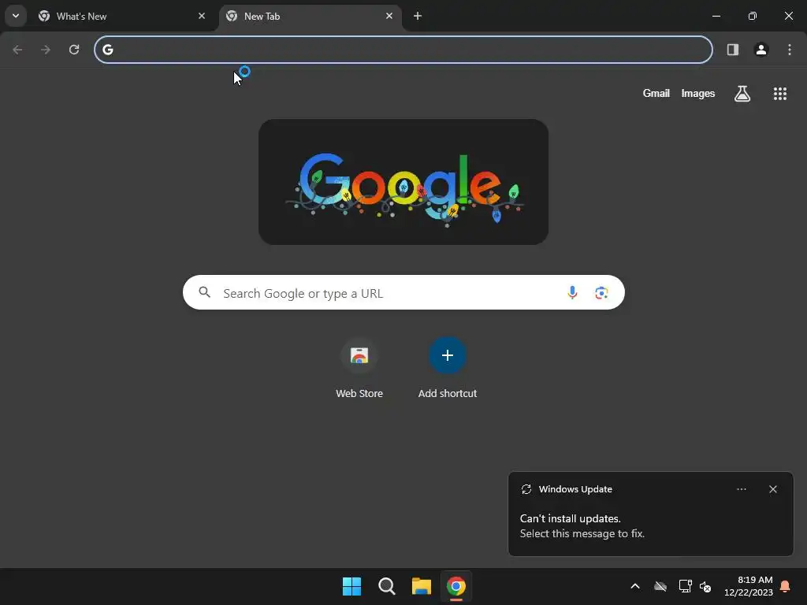807x605 pixels.
Task: Click the magnifier icon in search box
Action: coord(204,292)
